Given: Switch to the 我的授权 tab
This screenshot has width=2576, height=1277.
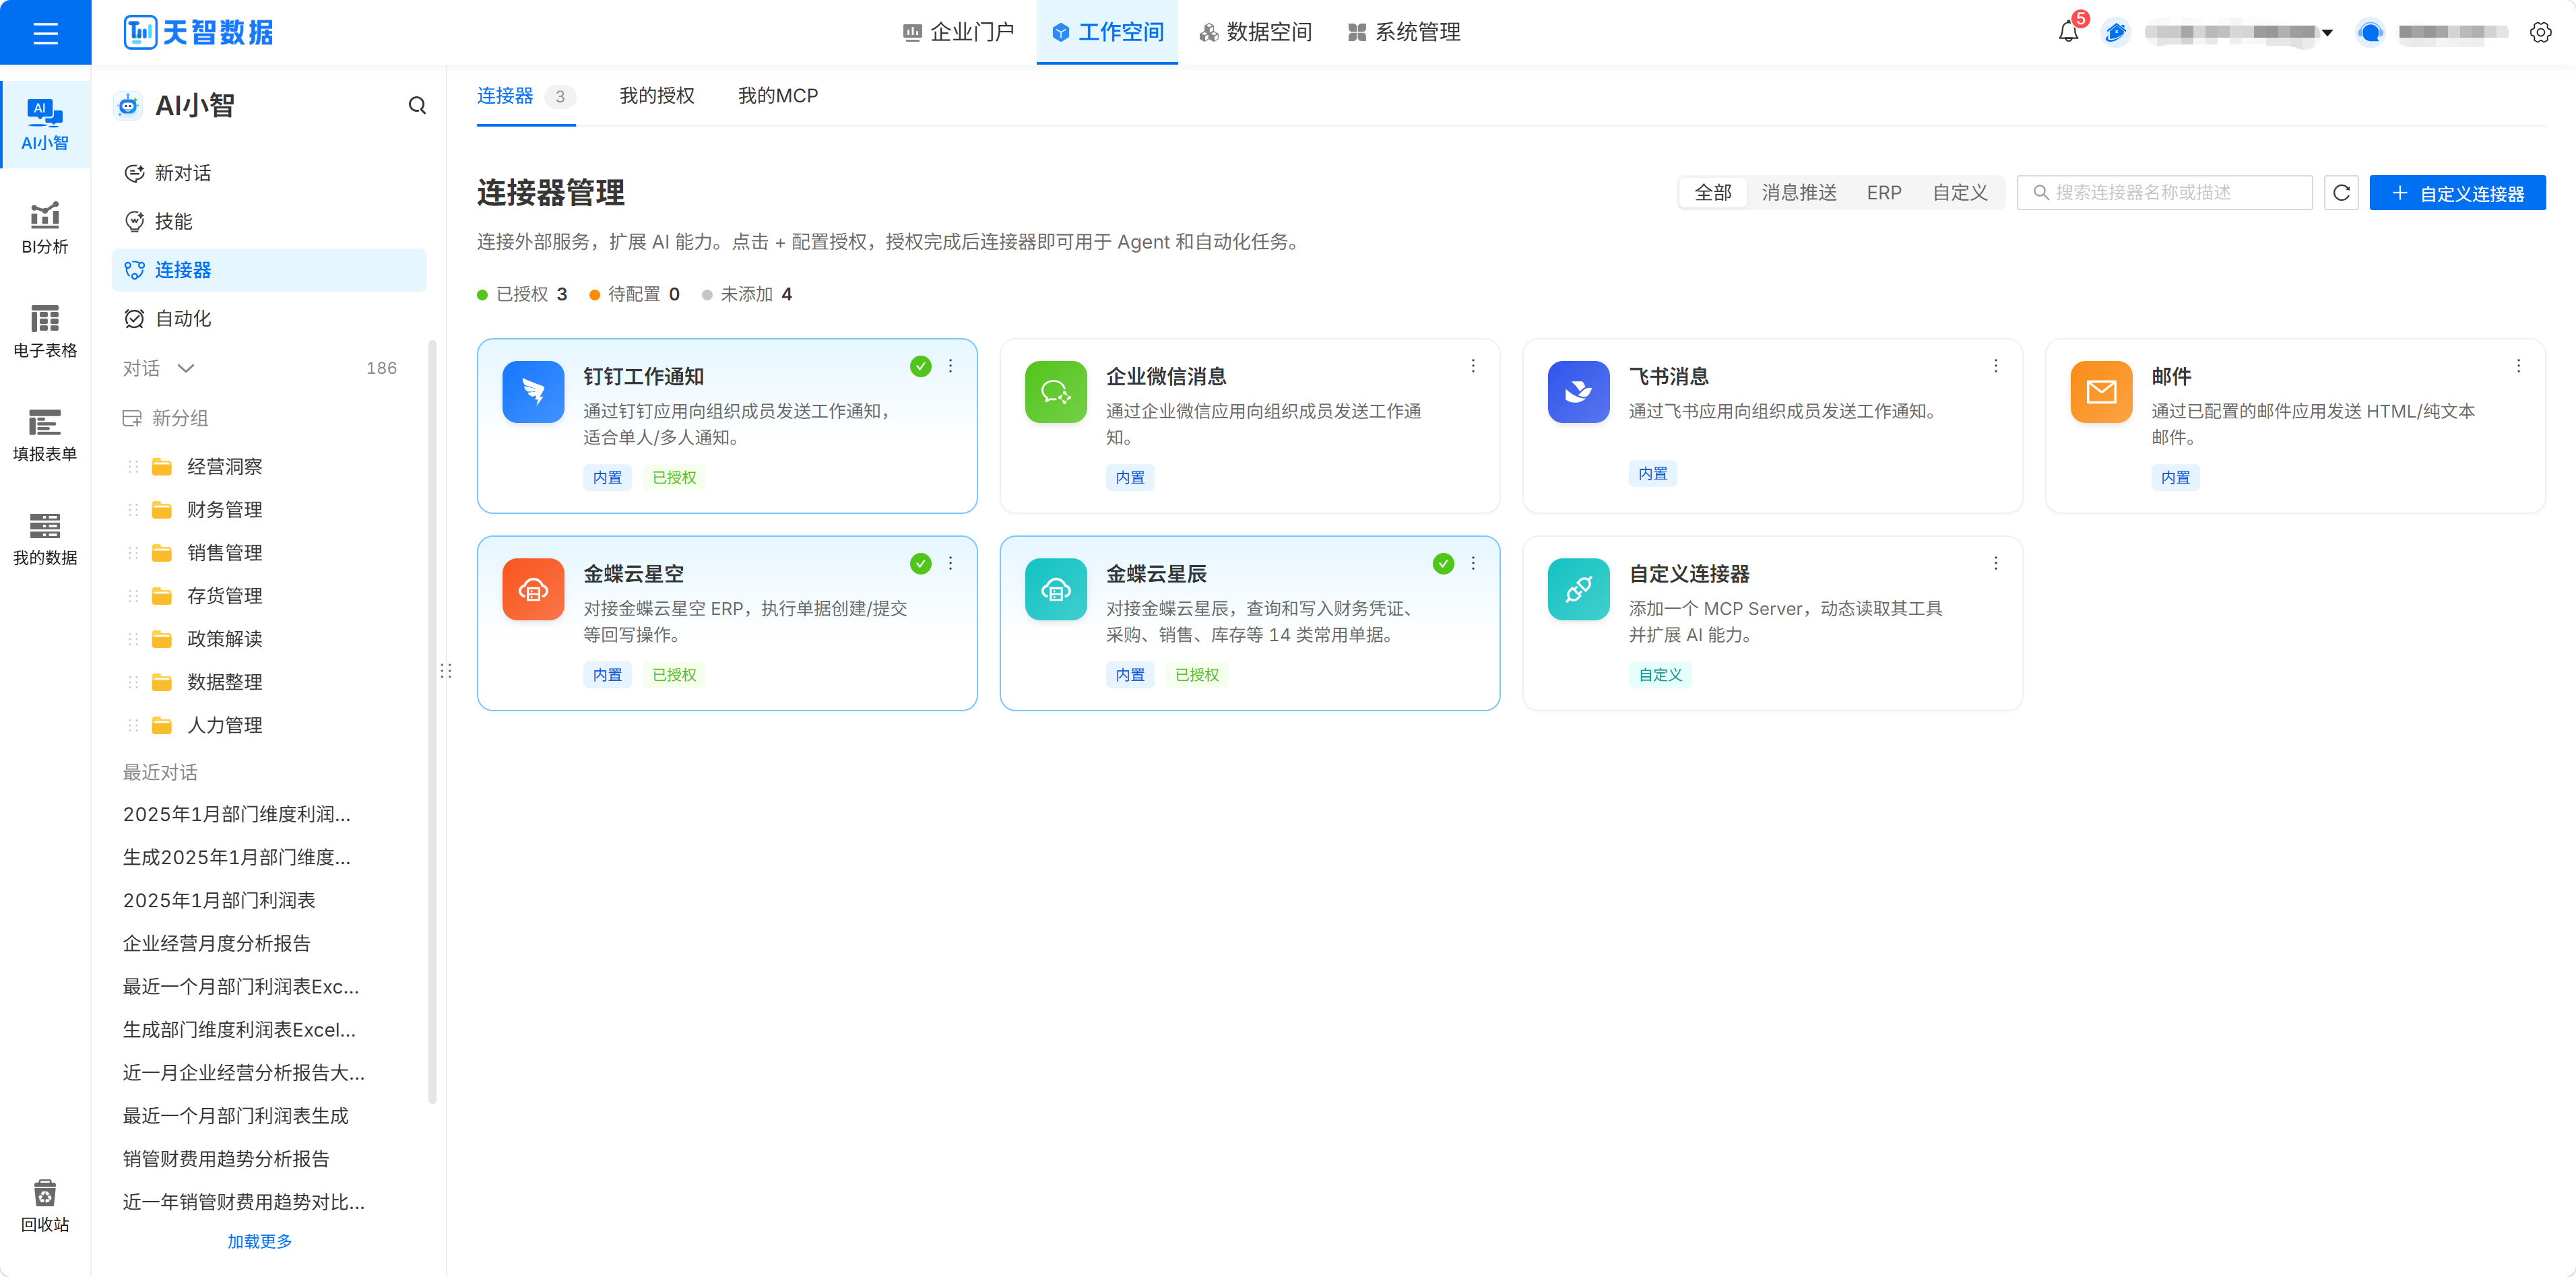Looking at the screenshot, I should coord(657,96).
